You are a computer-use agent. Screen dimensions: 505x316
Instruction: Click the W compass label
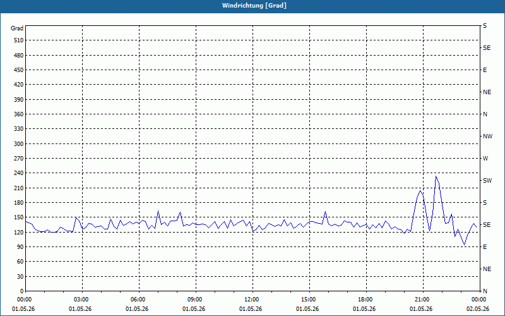[x=485, y=159]
